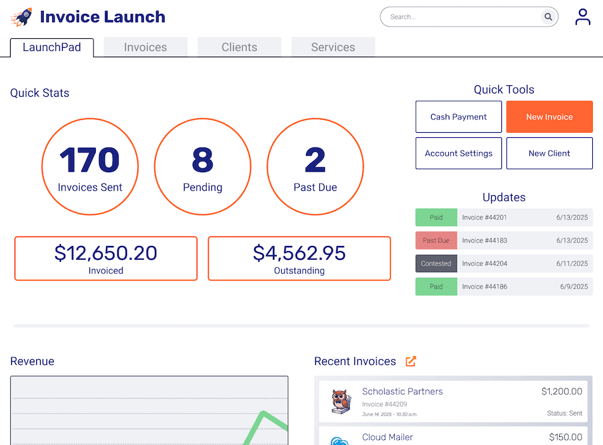Click the Scholastic Partners owl logo

pyautogui.click(x=341, y=402)
